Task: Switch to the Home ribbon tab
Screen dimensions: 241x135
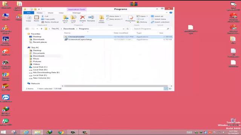Action: click(40, 13)
